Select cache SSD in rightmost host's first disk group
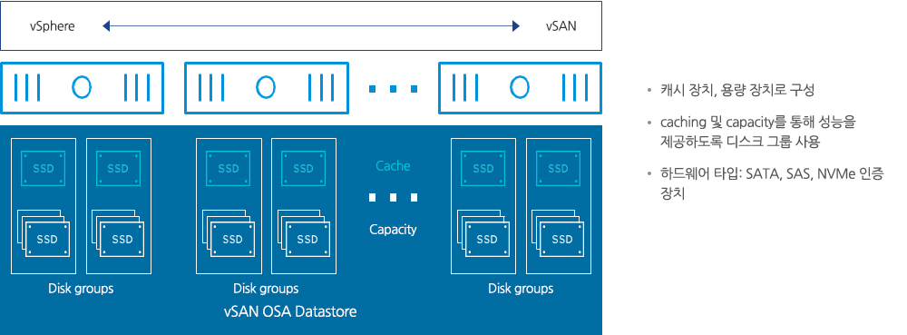Image resolution: width=907 pixels, height=335 pixels. click(x=483, y=168)
